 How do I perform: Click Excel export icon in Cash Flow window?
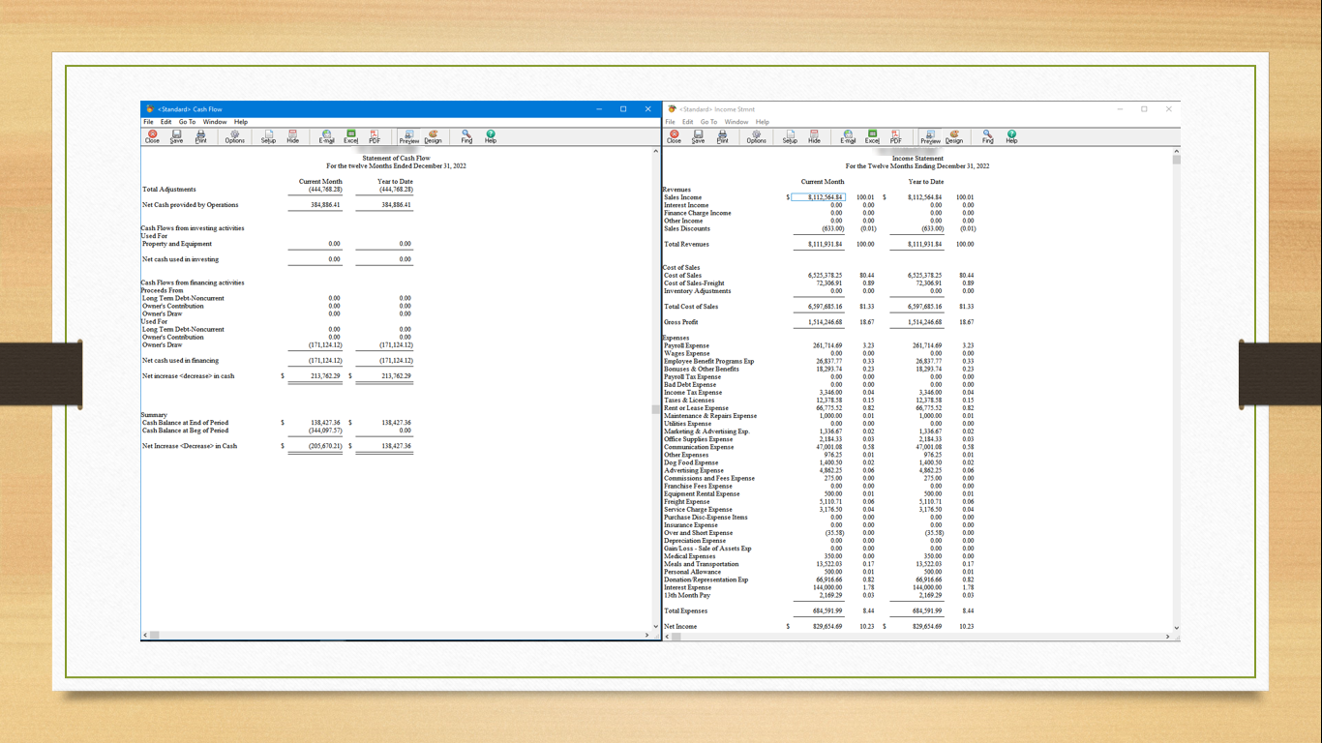point(350,136)
